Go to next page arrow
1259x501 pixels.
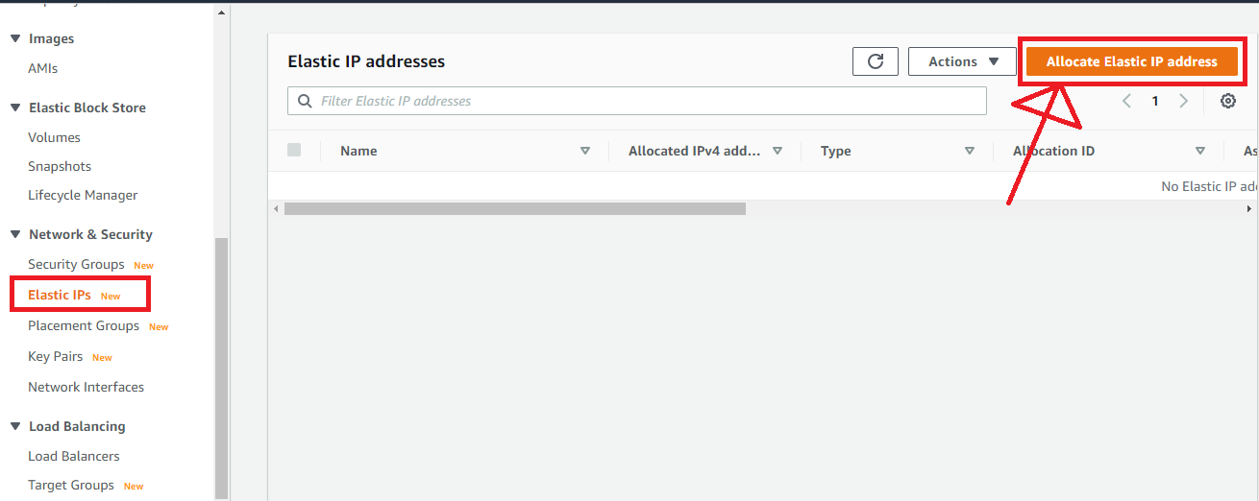click(x=1184, y=101)
